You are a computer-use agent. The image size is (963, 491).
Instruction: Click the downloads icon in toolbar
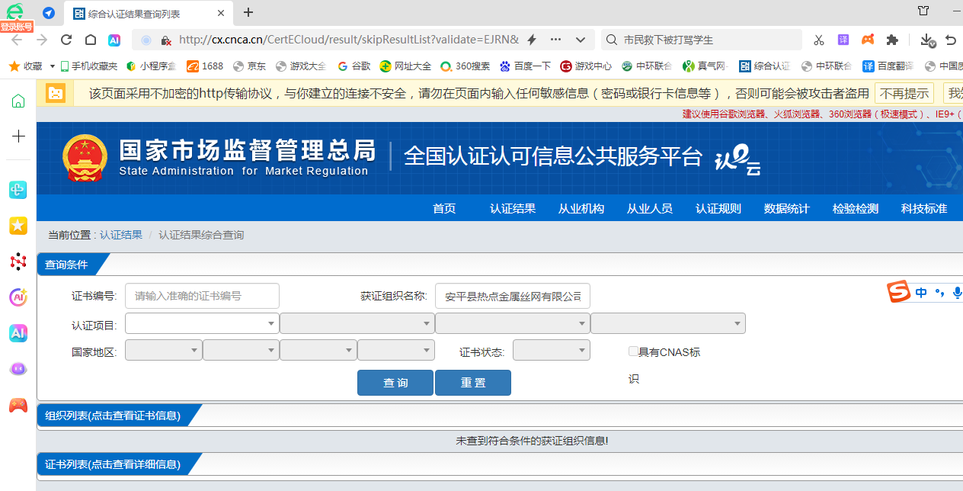tap(926, 40)
